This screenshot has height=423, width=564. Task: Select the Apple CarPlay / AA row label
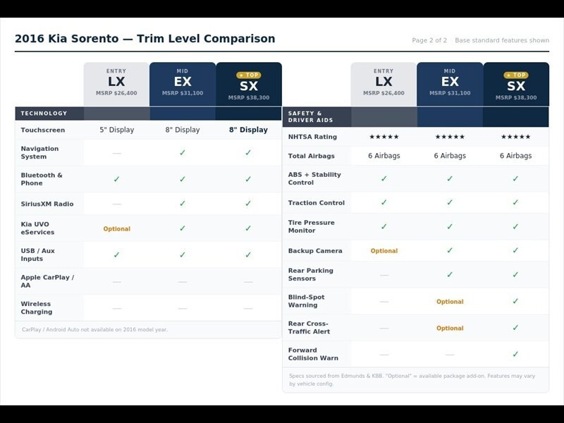[47, 281]
